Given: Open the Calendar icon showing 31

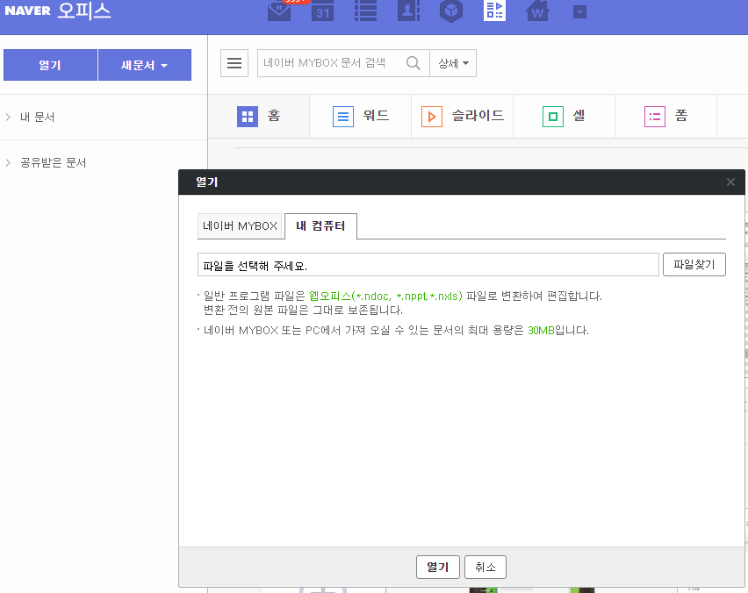Looking at the screenshot, I should 322,11.
